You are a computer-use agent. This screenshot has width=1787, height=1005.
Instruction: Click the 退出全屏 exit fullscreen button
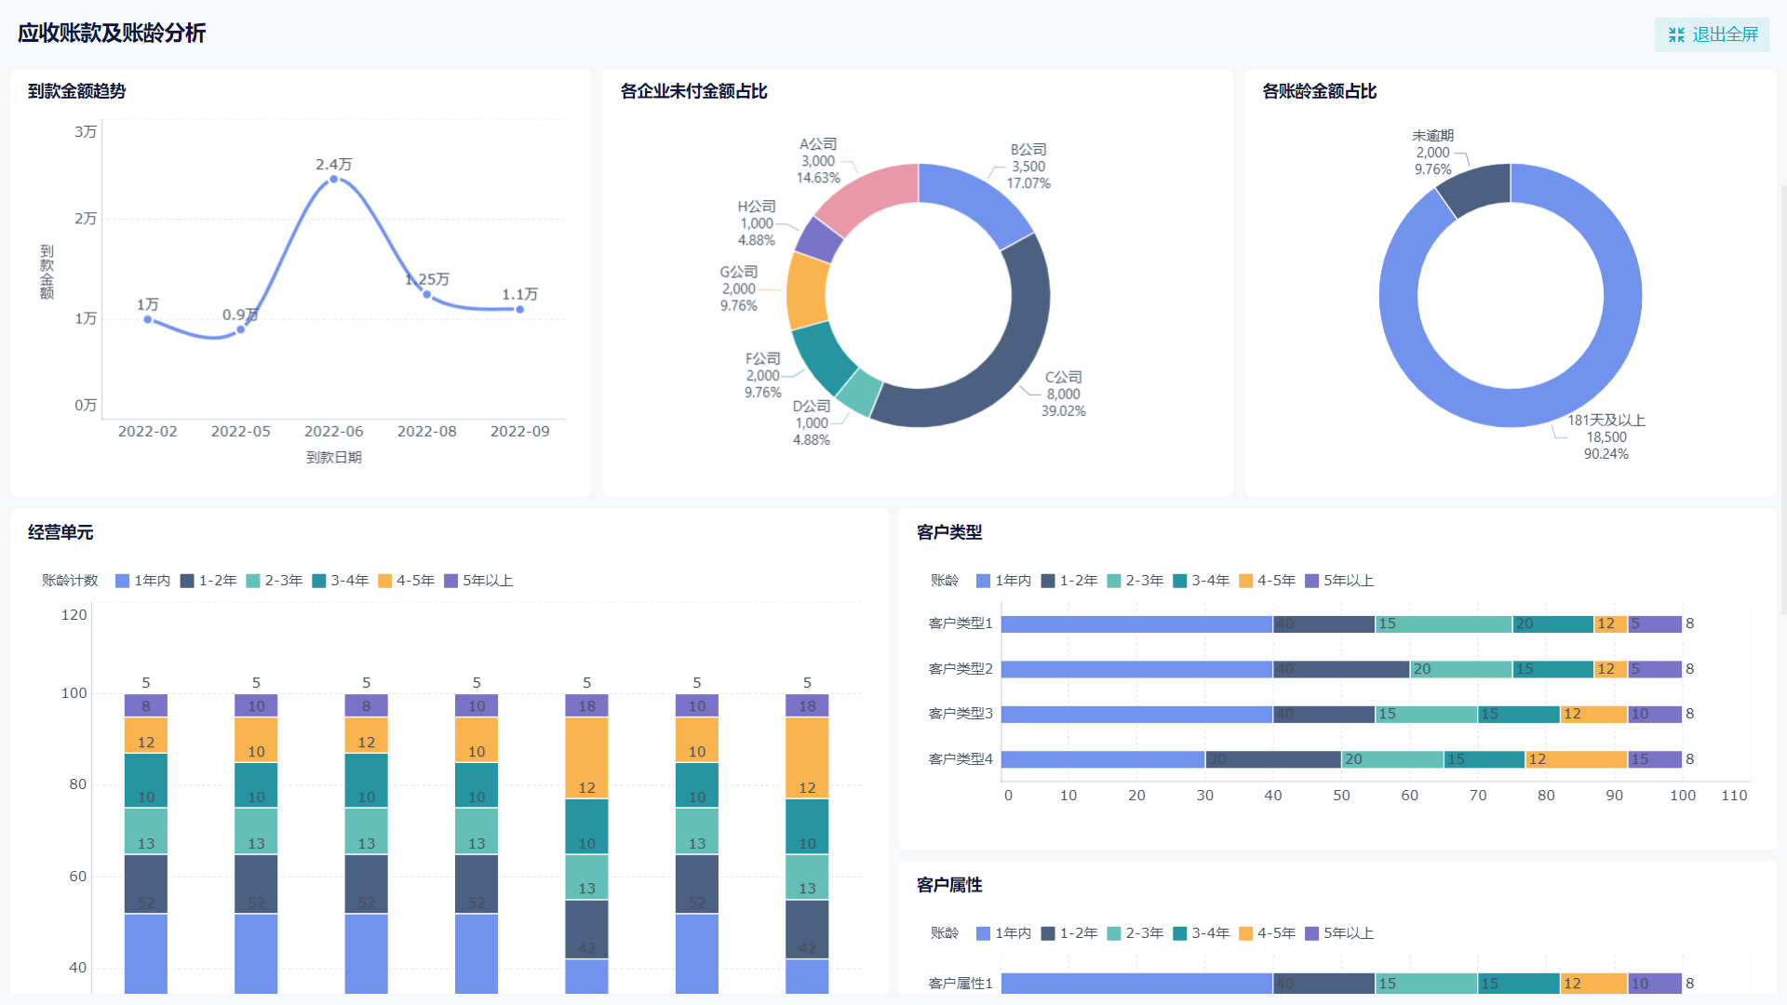click(1712, 34)
